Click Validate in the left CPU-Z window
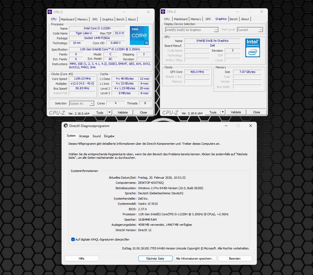The height and width of the screenshot is (275, 313). [123, 112]
